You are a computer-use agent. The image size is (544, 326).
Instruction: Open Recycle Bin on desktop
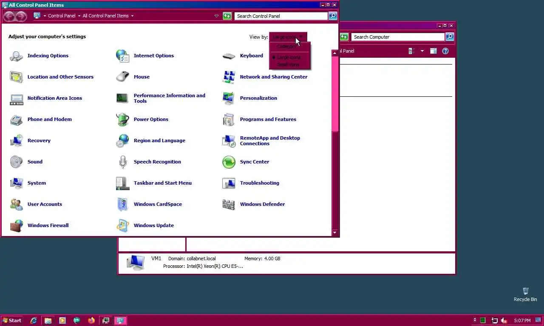click(x=525, y=294)
